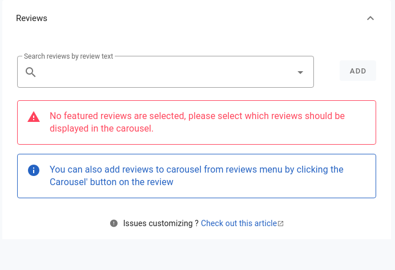The image size is (395, 270).
Task: Click the gray exclamation icon beside 'Issues customizing'
Action: [114, 223]
